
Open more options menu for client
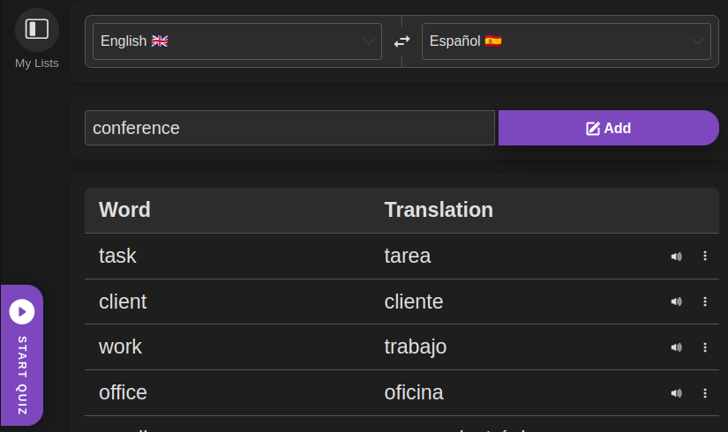pos(704,302)
